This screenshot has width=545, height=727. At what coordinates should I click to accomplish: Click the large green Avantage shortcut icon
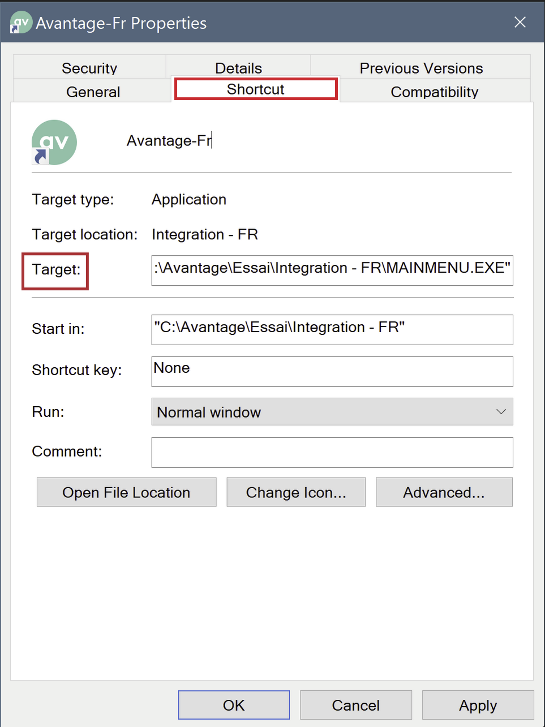pos(54,143)
